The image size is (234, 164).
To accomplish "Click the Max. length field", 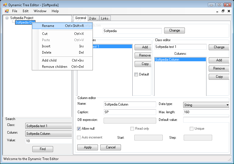I will [x=206, y=112].
